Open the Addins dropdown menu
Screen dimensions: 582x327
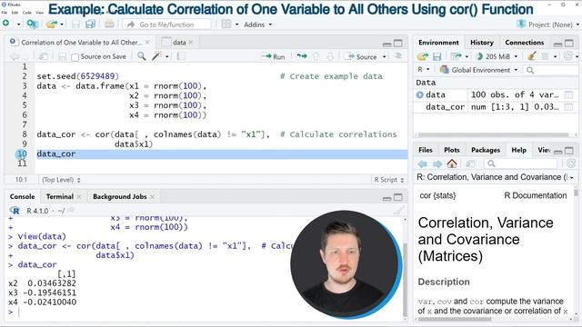[x=257, y=25]
